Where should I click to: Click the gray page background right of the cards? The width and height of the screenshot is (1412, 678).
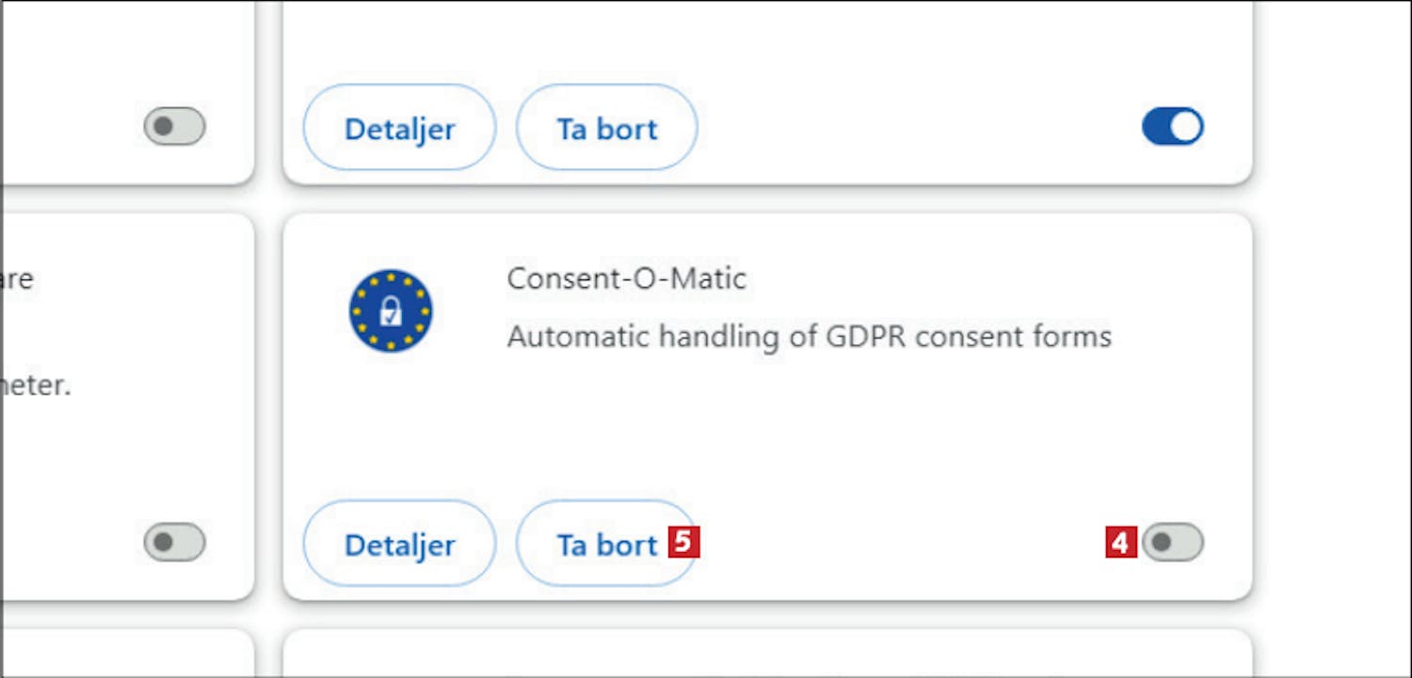pos(1332,339)
